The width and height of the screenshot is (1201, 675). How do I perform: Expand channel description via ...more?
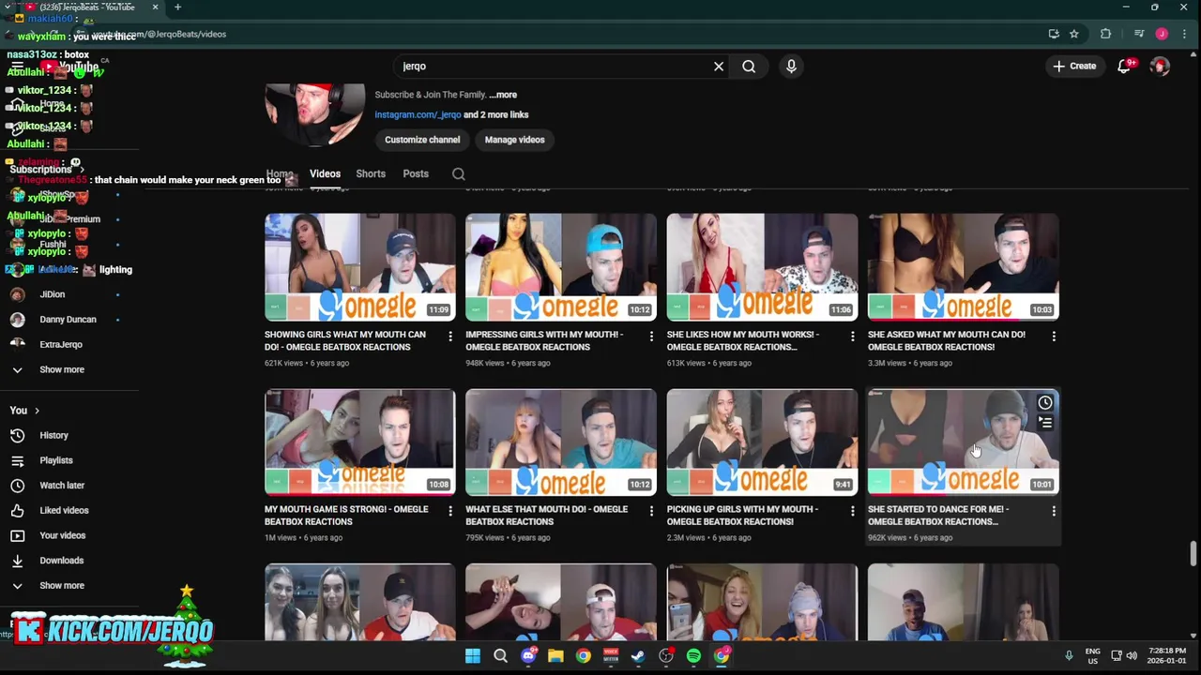pyautogui.click(x=503, y=95)
